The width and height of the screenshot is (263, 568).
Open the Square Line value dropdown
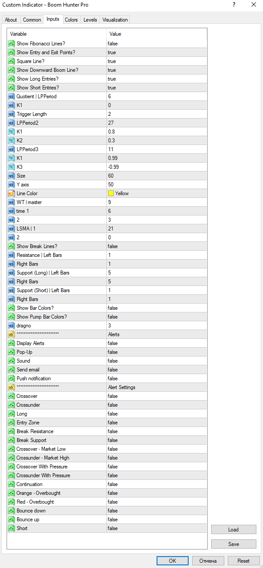pos(157,61)
